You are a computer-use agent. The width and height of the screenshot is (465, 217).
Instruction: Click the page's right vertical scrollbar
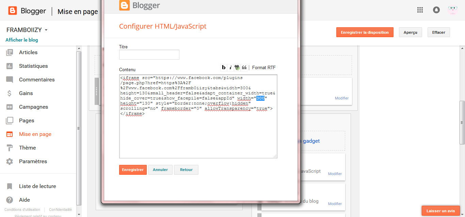click(x=462, y=123)
